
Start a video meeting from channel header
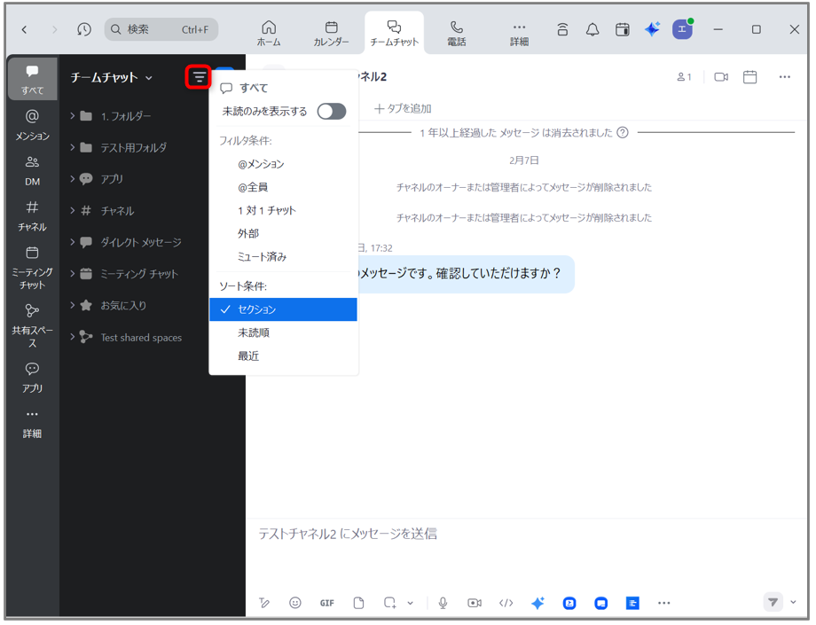721,77
